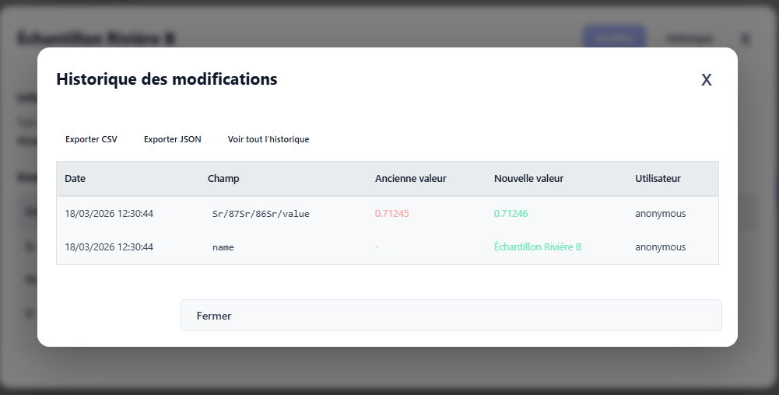Click the Nouvelle valeur column header
779x395 pixels.
click(528, 179)
